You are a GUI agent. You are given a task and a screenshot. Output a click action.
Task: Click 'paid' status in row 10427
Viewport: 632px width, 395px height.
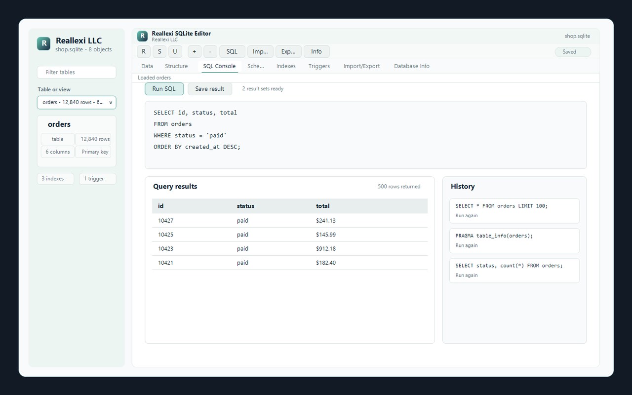click(242, 221)
